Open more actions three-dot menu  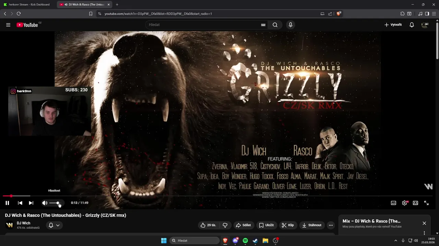tap(331, 225)
